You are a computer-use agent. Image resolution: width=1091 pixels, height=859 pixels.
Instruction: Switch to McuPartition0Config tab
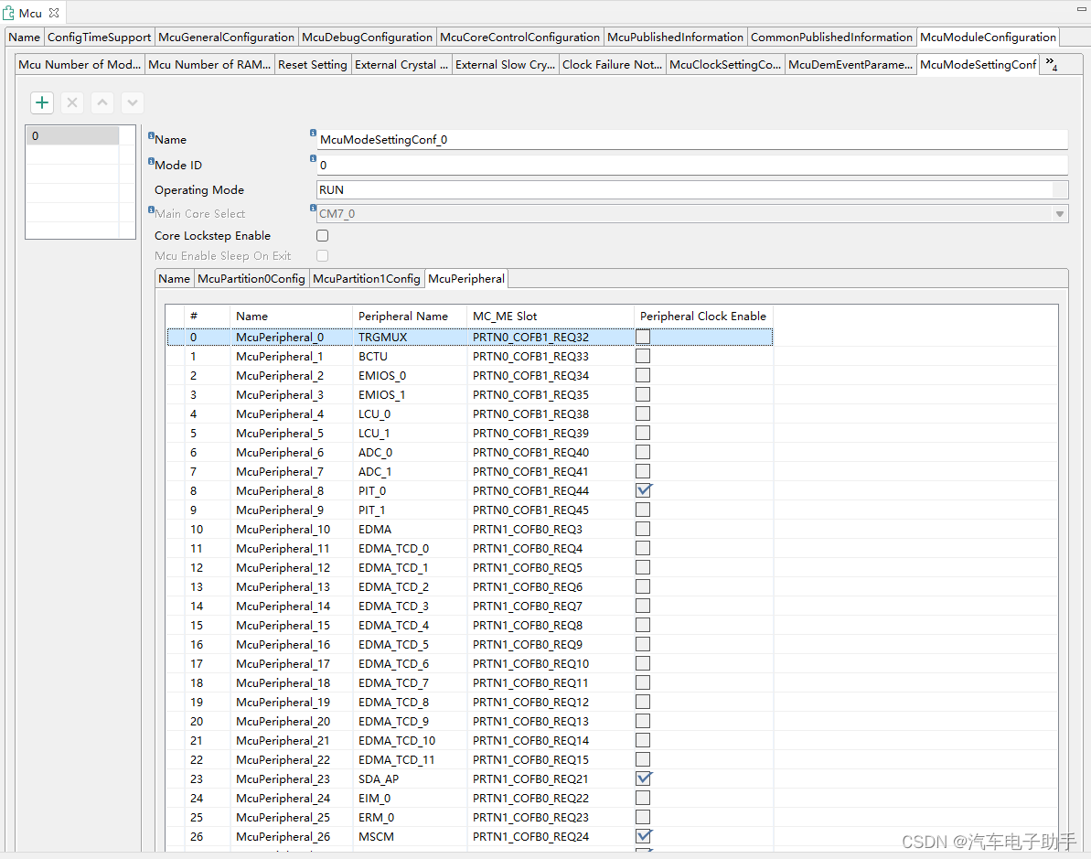(251, 278)
